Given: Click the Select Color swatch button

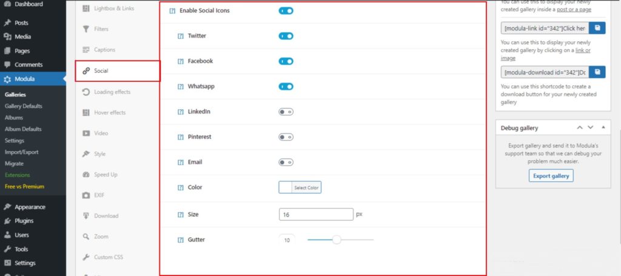Looking at the screenshot, I should (x=300, y=188).
